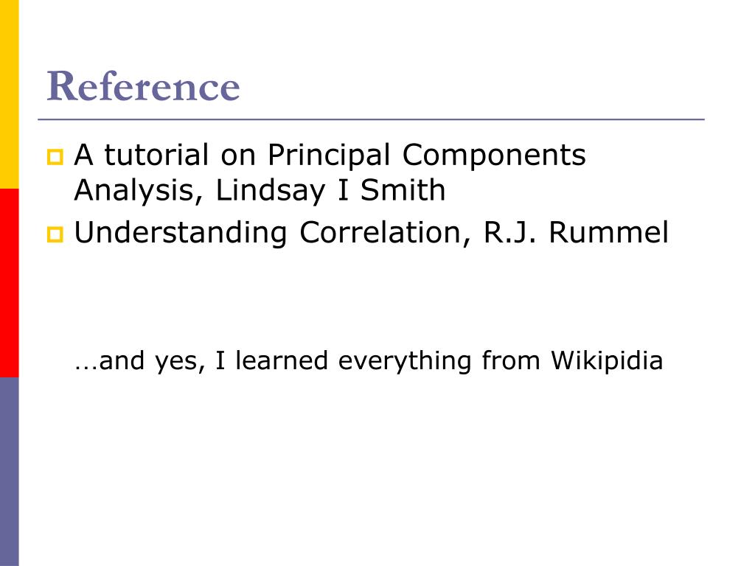Screen dimensions: 755x566
Task: Click the word 'Principal' in the first bullet
Action: [x=329, y=156]
